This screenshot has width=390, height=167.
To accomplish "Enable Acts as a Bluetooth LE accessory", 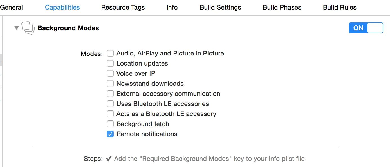I will [x=110, y=114].
